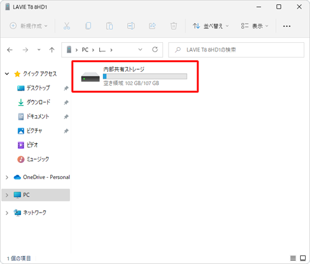Image resolution: width=310 pixels, height=264 pixels.
Task: Minimize the LAVIE T8 8HD1 window
Action: pos(259,7)
